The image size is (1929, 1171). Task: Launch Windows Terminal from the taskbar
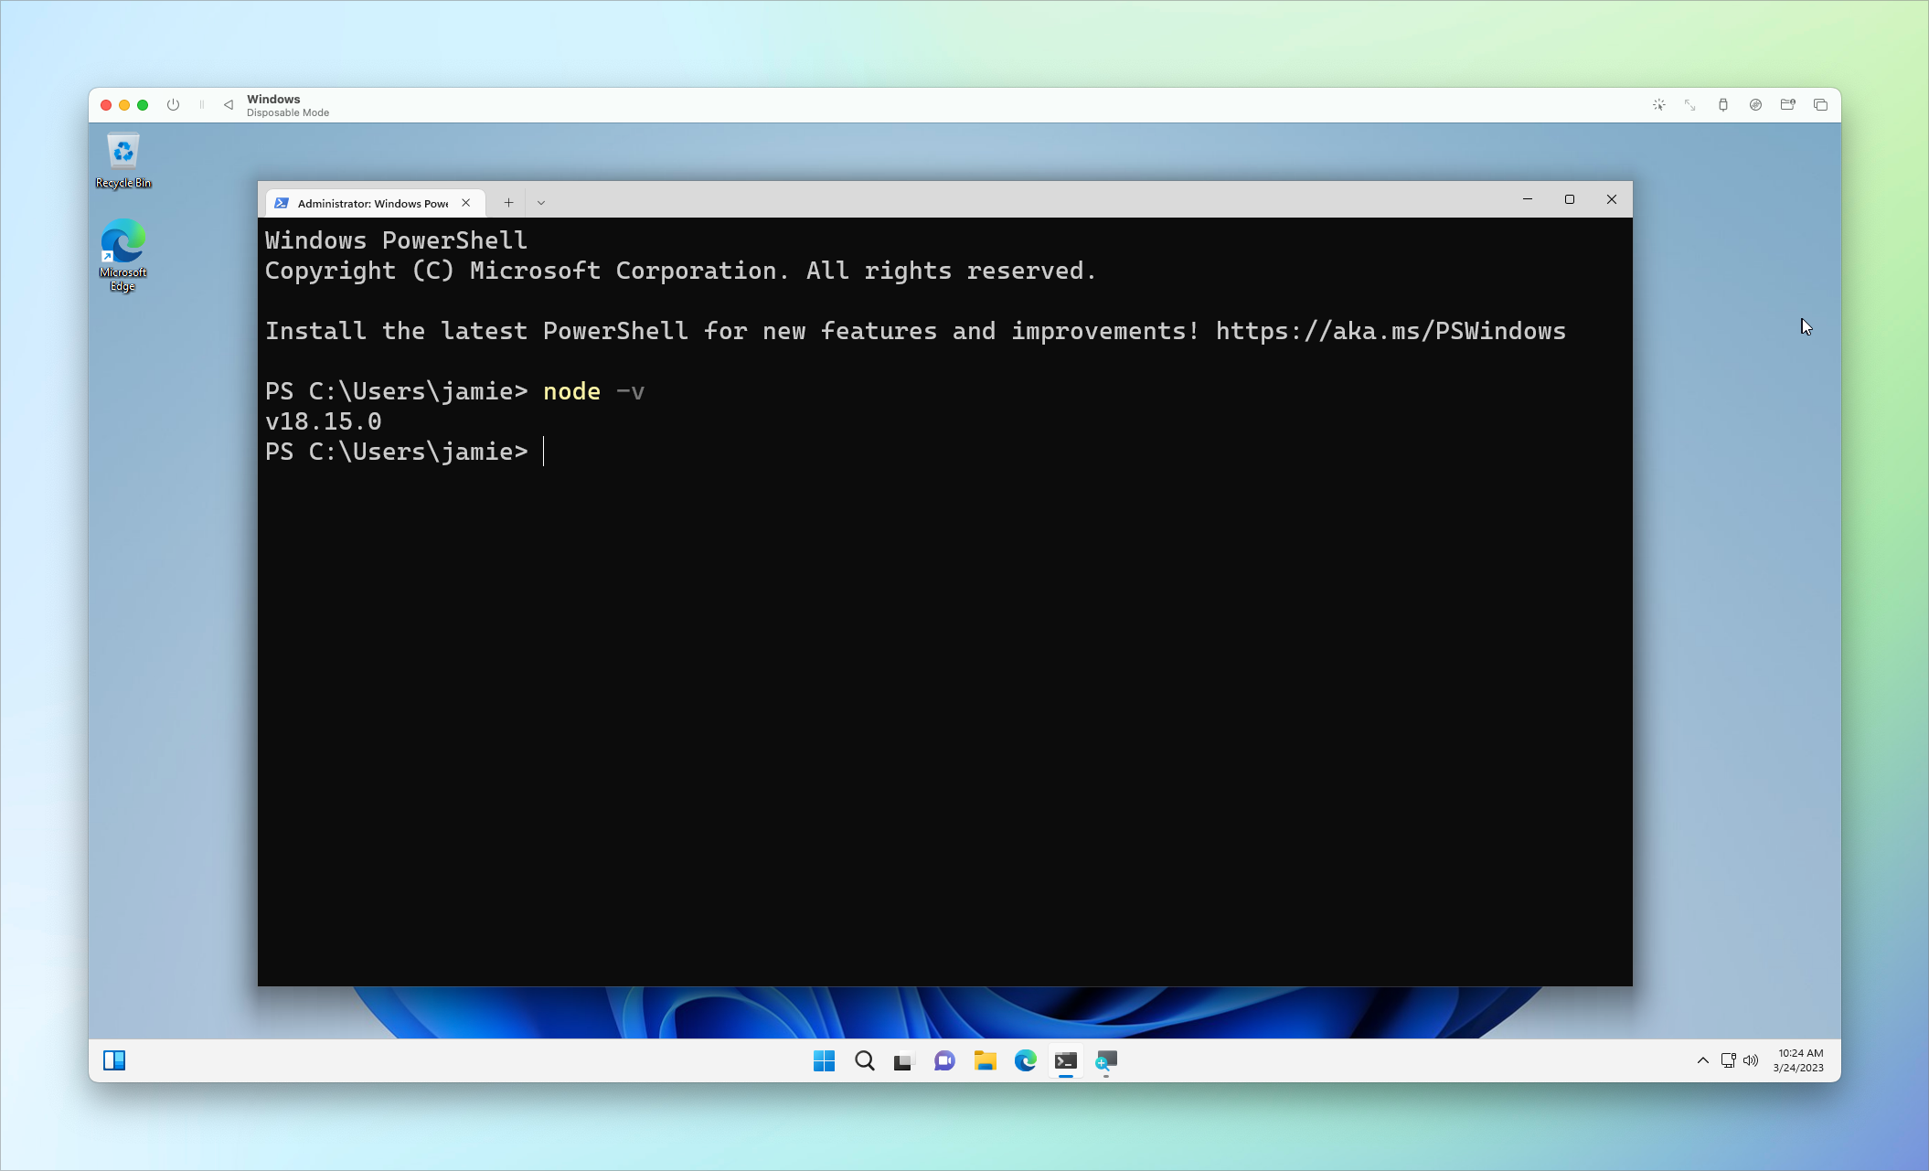[1065, 1060]
